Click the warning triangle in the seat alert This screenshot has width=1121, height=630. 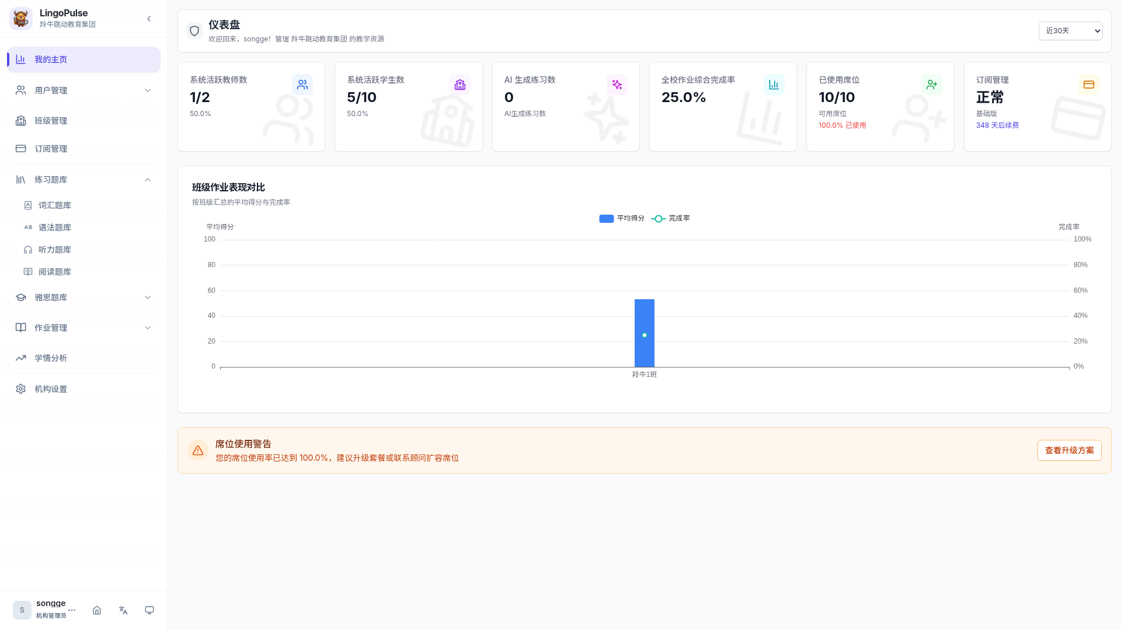(198, 450)
